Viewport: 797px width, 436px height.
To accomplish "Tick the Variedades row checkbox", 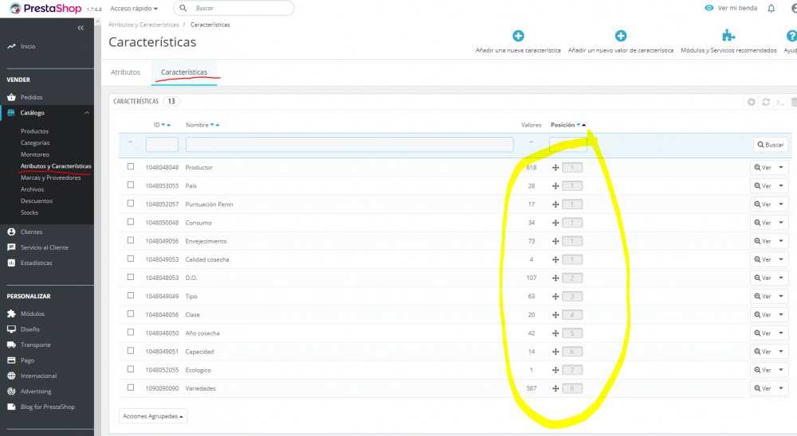I will click(131, 387).
